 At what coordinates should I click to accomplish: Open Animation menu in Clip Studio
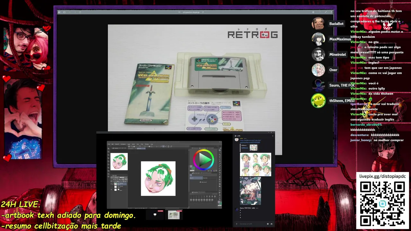click(x=123, y=144)
